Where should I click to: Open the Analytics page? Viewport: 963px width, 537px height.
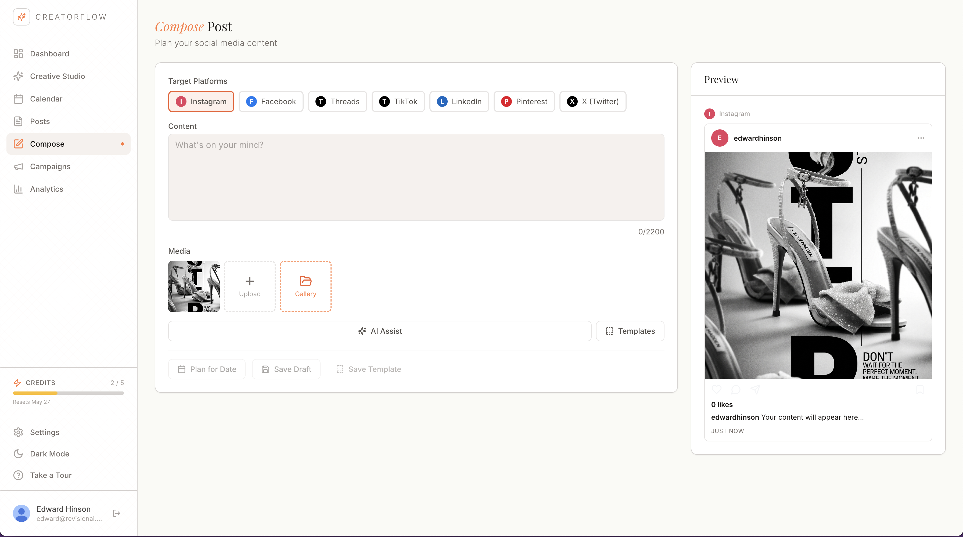coord(69,189)
